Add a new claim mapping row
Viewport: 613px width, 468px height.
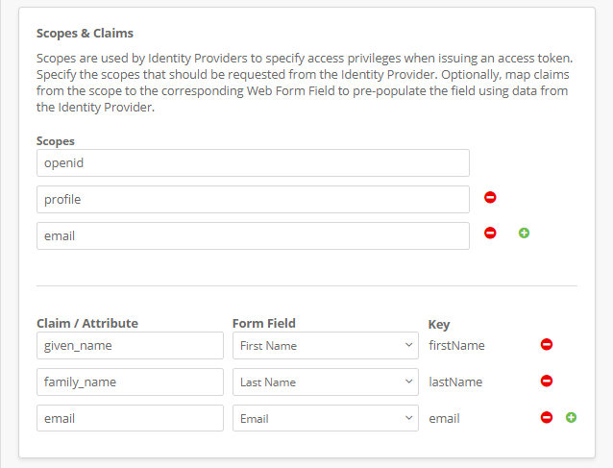click(x=571, y=418)
